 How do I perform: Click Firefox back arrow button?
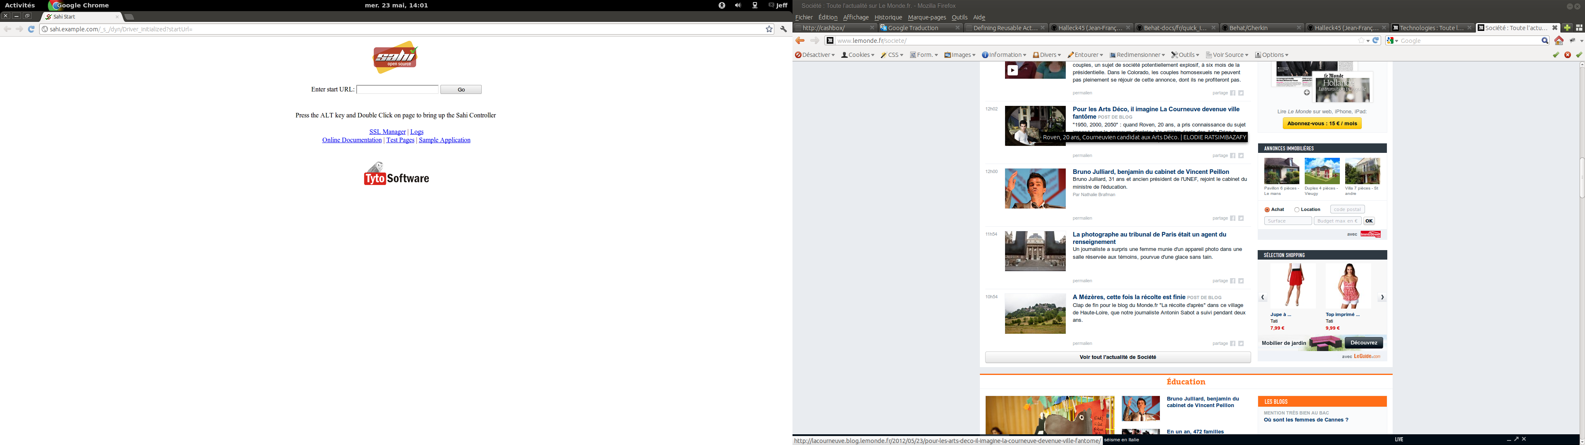[800, 40]
